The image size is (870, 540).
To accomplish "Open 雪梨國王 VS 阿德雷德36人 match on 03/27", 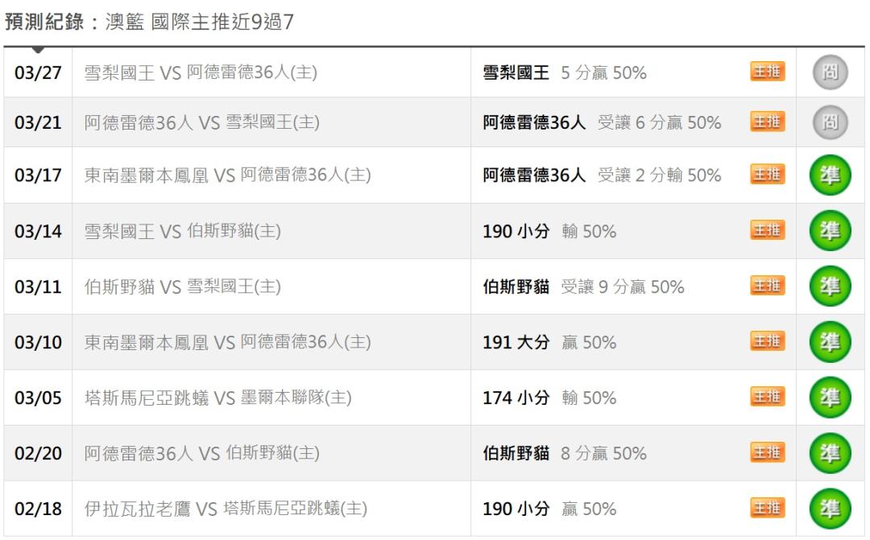I will click(x=201, y=73).
